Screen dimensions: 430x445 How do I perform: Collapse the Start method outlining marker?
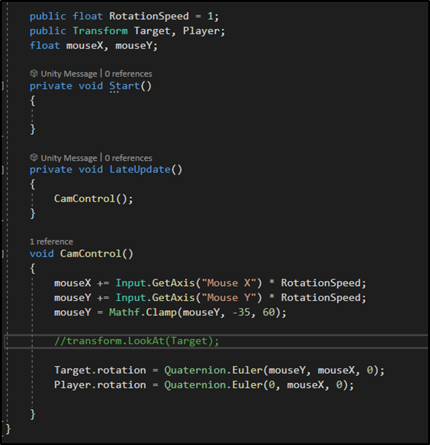pos(3,86)
